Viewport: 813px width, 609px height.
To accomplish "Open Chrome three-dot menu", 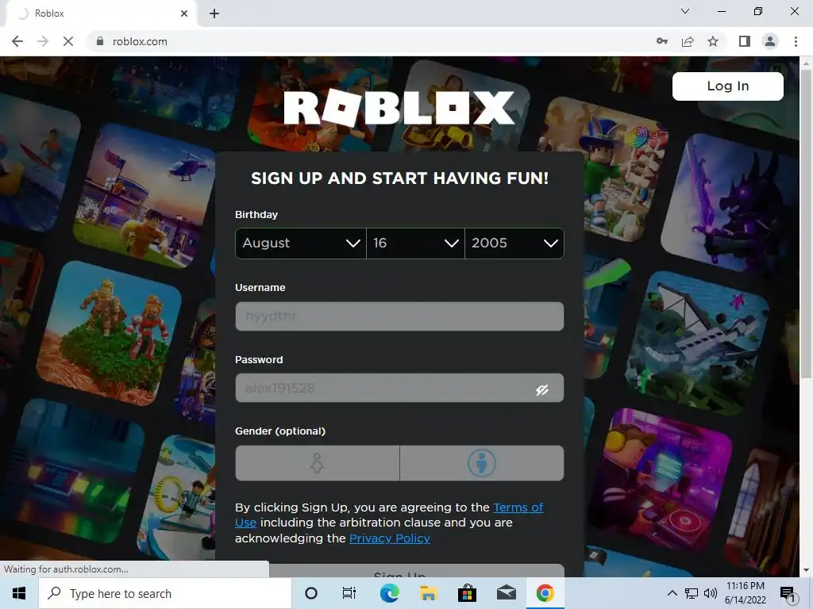I will click(796, 41).
